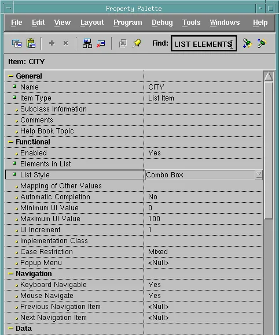Click the yellow pushpin Freeze icon
279x335 pixels.
click(x=137, y=43)
